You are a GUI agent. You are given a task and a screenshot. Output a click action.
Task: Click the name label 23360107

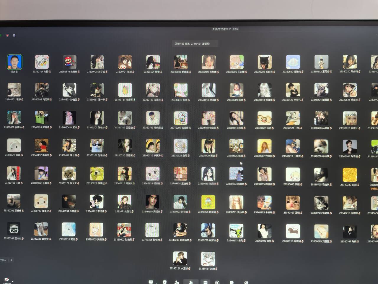pyautogui.click(x=348, y=242)
